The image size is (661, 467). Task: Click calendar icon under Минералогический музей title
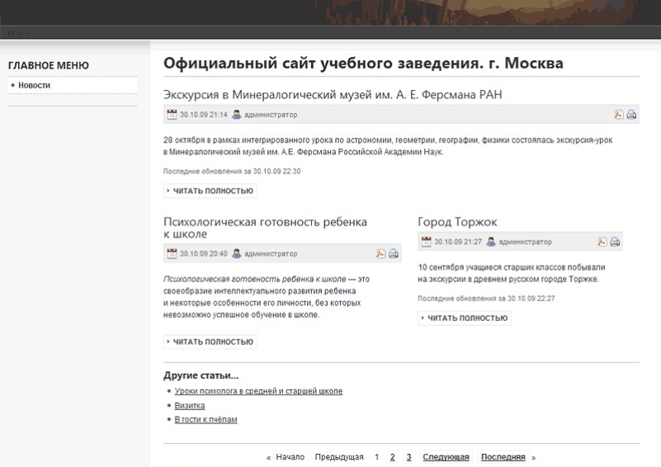click(x=172, y=115)
